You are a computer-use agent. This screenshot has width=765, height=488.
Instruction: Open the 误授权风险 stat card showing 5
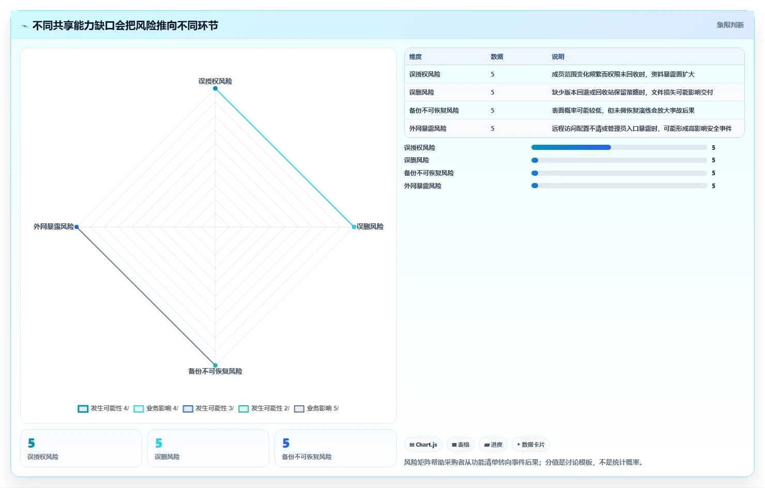81,448
